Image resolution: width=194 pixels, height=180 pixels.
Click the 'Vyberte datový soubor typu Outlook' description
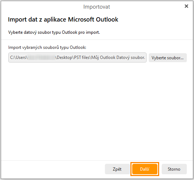click(x=54, y=32)
